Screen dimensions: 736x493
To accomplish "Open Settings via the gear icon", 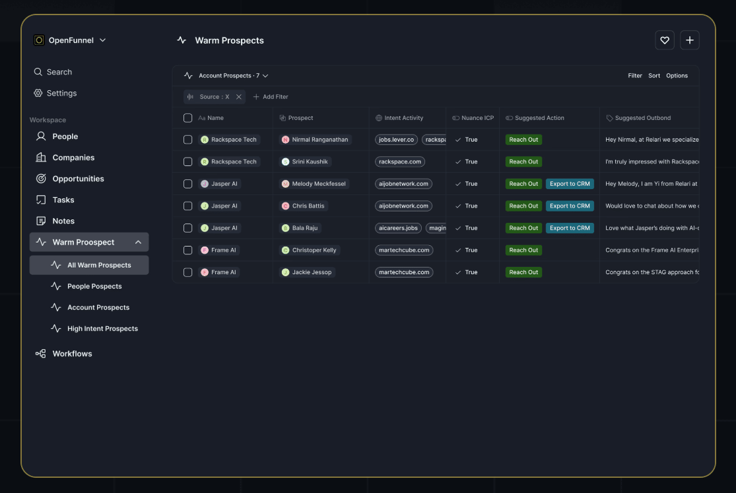I will pos(38,93).
